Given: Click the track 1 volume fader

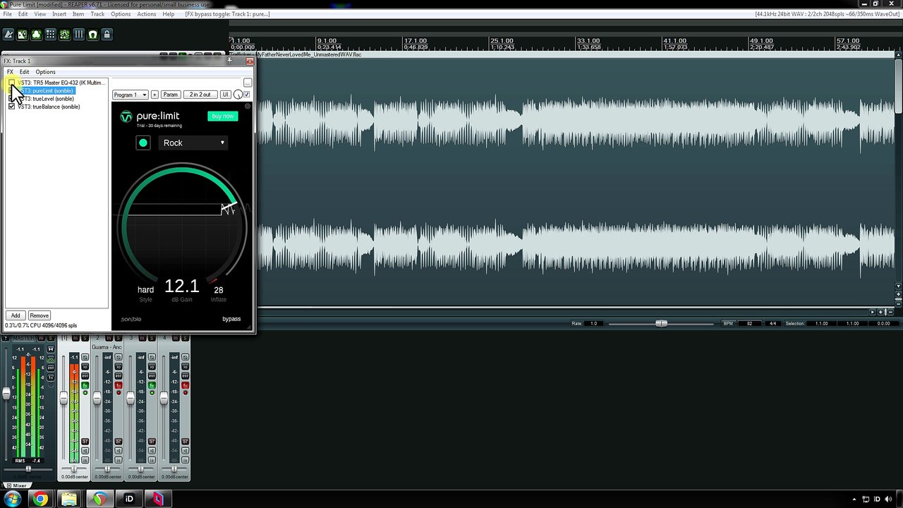Looking at the screenshot, I should 63,399.
